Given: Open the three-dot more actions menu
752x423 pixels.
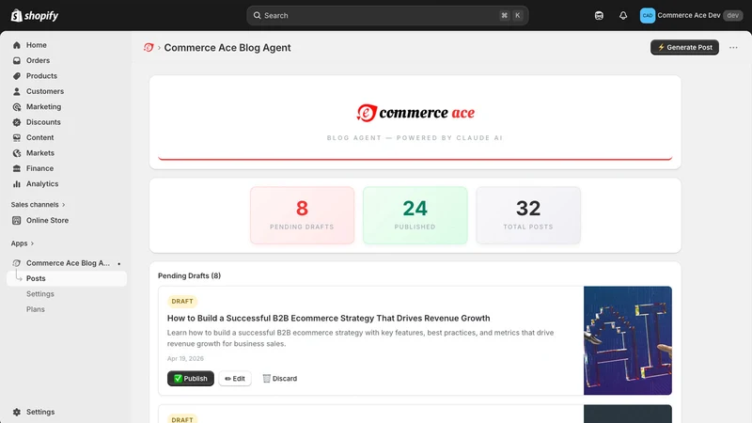Looking at the screenshot, I should pos(733,48).
